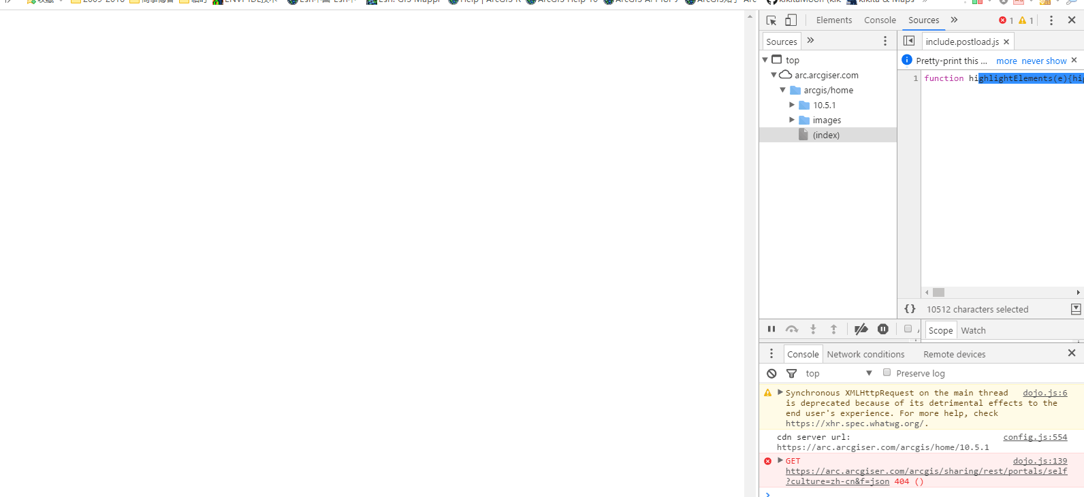1084x497 pixels.
Task: Toggle pause on exceptions
Action: pyautogui.click(x=883, y=330)
